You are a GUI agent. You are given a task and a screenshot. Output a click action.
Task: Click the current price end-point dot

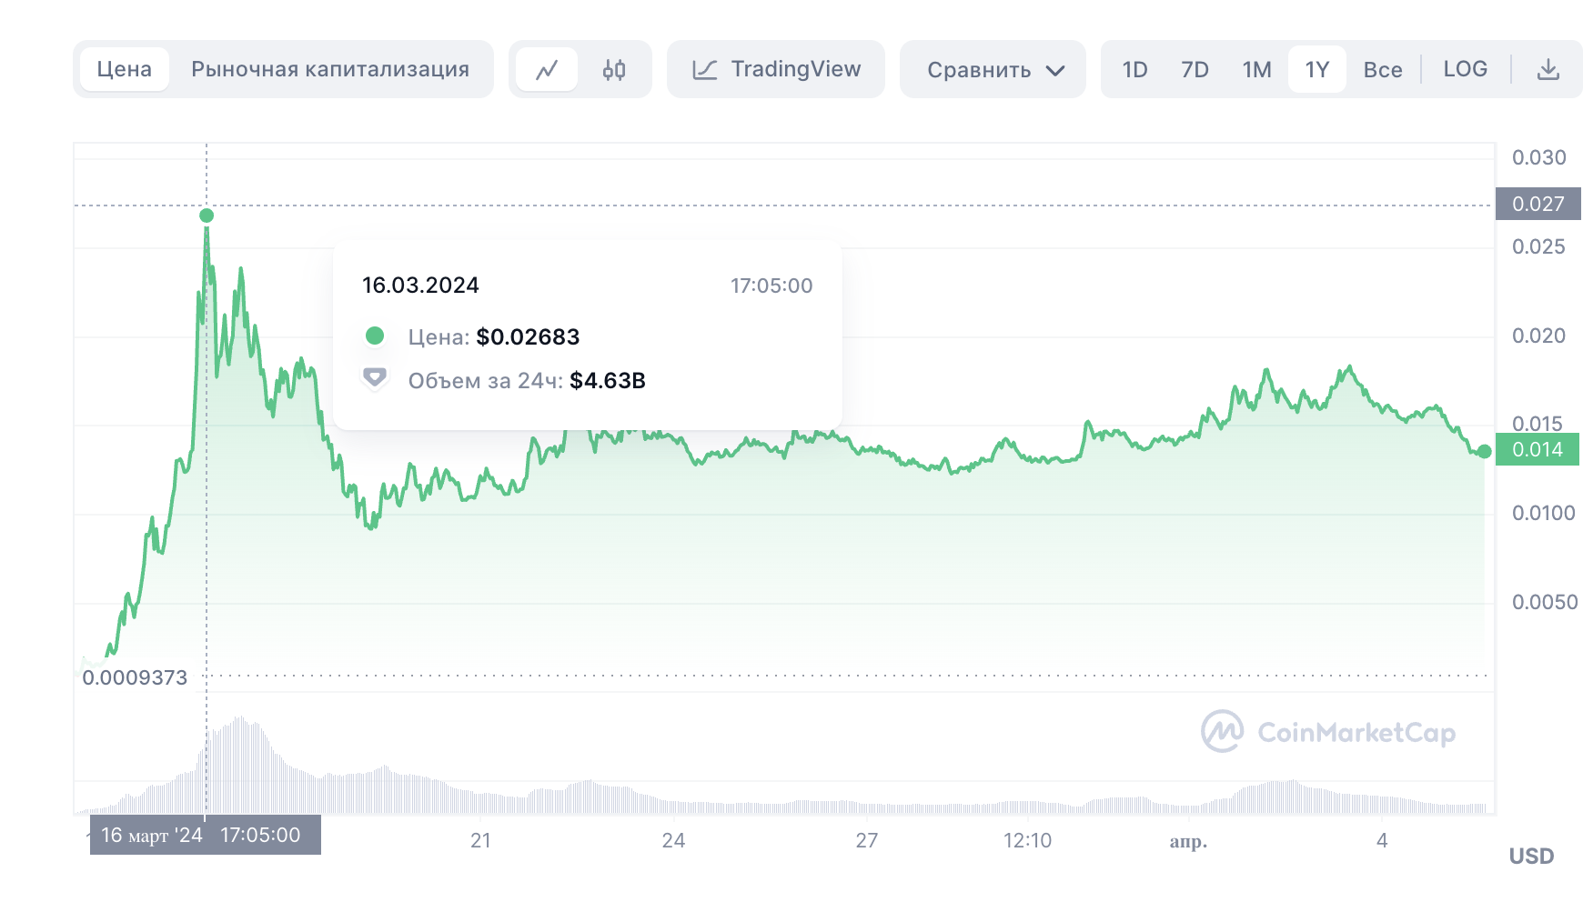coord(1485,451)
